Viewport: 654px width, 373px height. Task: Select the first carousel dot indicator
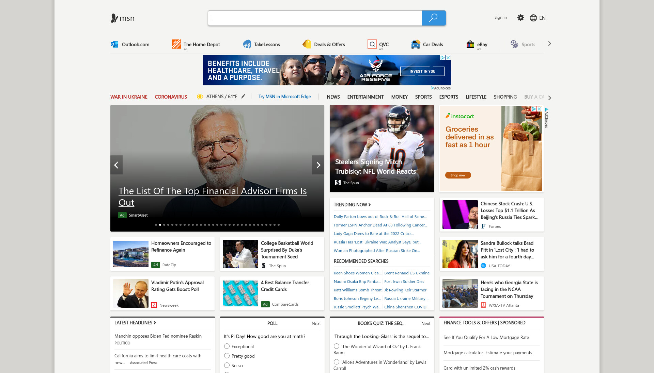[156, 225]
